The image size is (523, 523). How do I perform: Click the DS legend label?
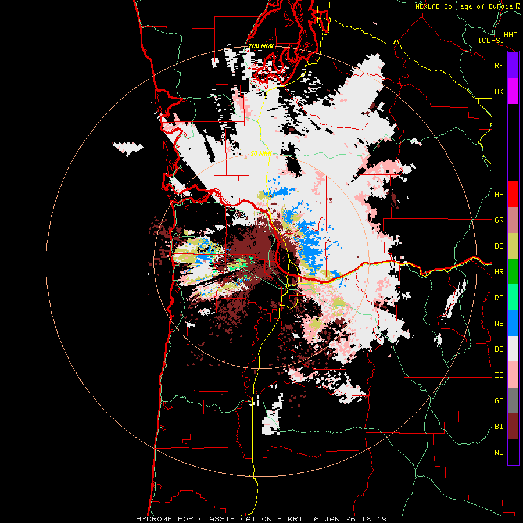(499, 349)
